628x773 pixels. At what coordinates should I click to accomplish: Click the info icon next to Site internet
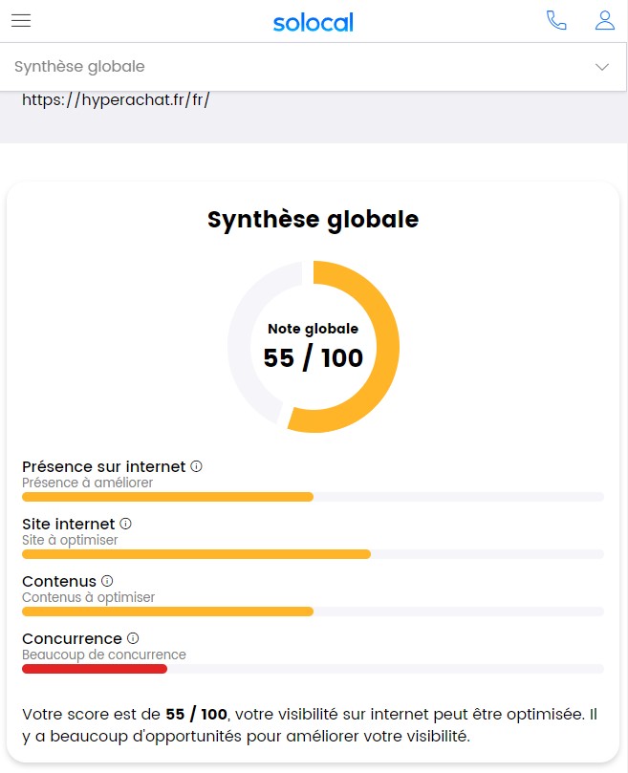pyautogui.click(x=125, y=523)
